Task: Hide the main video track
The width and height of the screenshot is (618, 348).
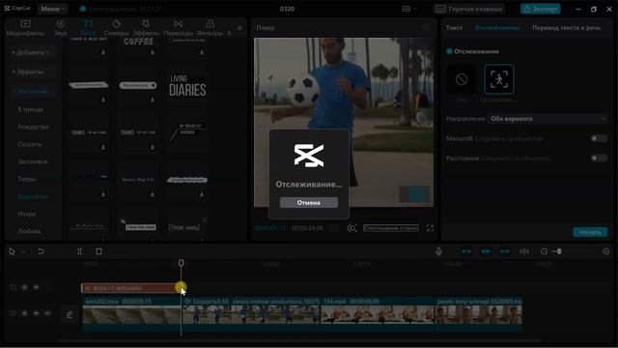Action: [37, 313]
